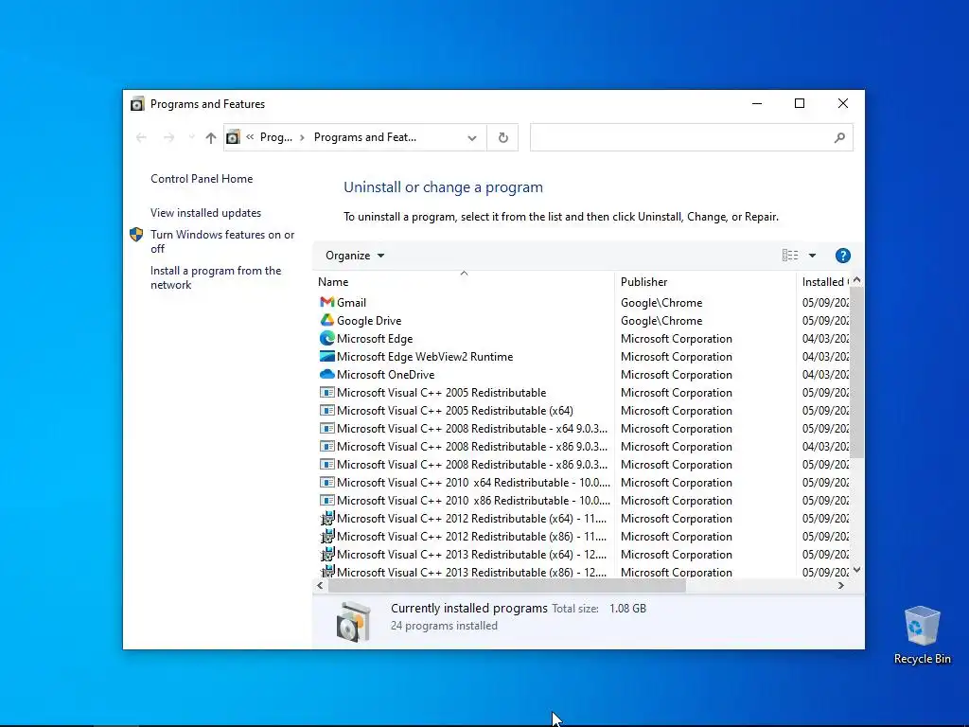The width and height of the screenshot is (969, 727).
Task: Click the scroll right arrow
Action: coord(840,585)
